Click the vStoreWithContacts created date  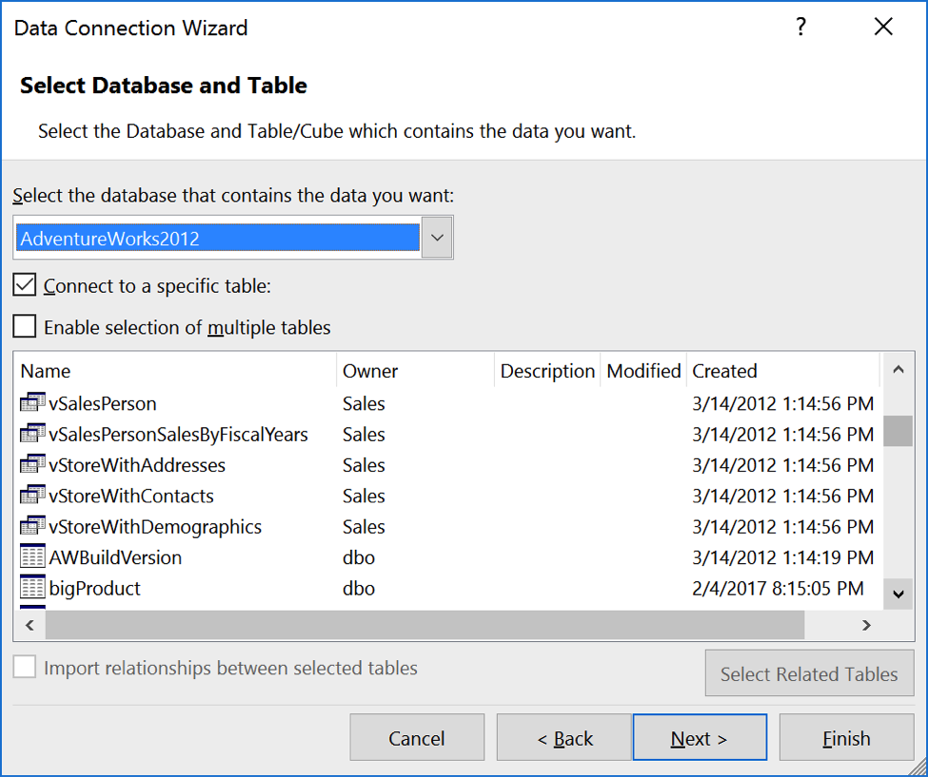783,495
